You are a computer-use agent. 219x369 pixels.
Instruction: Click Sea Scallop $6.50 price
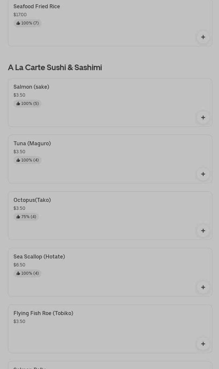tap(19, 265)
